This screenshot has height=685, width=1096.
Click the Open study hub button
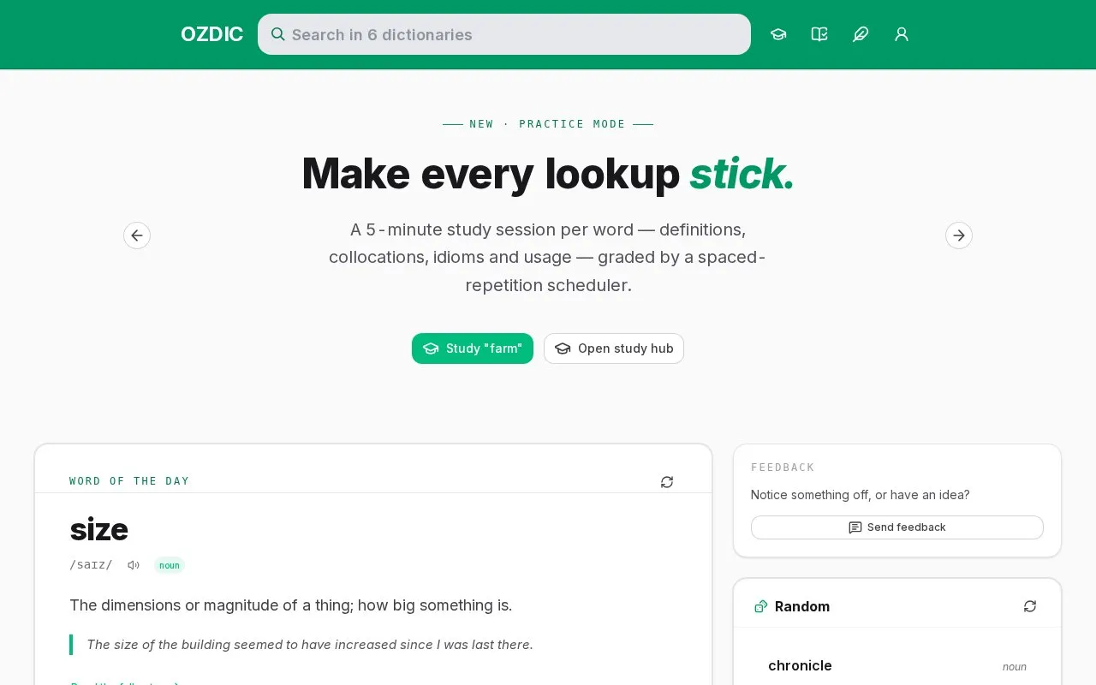(614, 348)
